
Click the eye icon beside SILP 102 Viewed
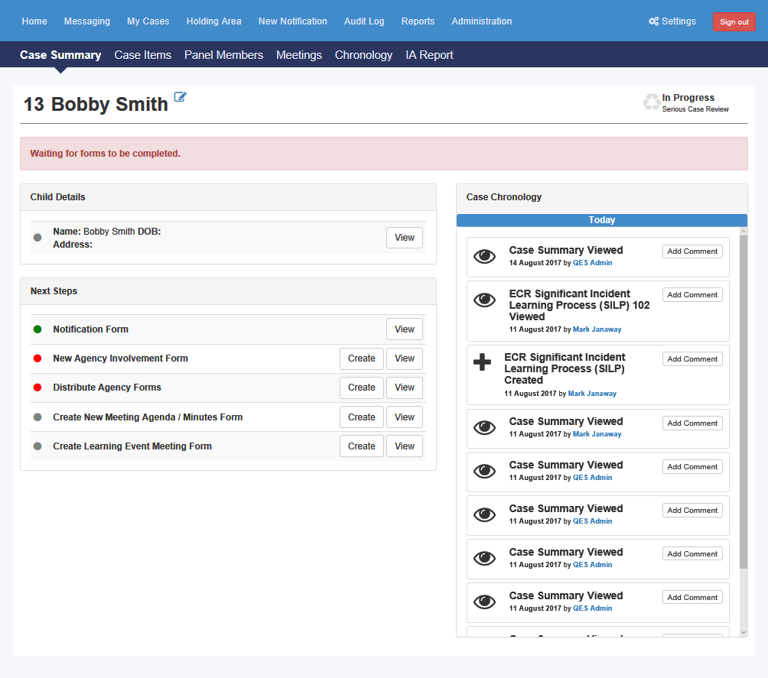click(x=484, y=300)
